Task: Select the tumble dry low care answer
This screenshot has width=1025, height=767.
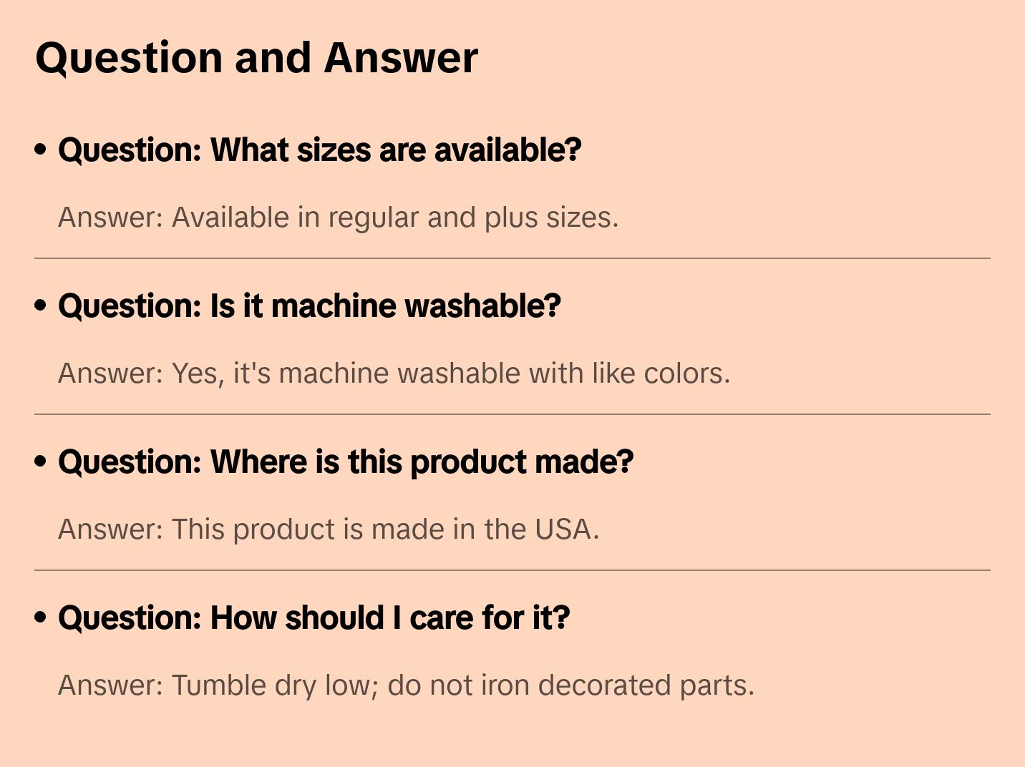Action: coord(406,685)
